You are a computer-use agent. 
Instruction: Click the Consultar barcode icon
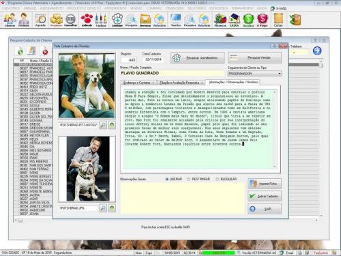(x=70, y=20)
